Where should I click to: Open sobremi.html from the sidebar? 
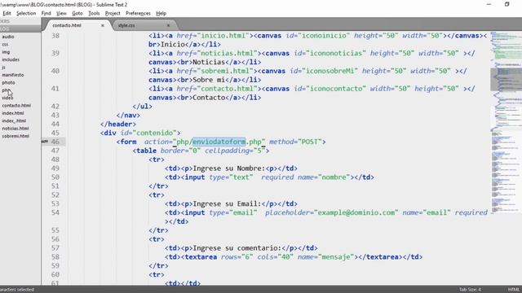pyautogui.click(x=15, y=136)
